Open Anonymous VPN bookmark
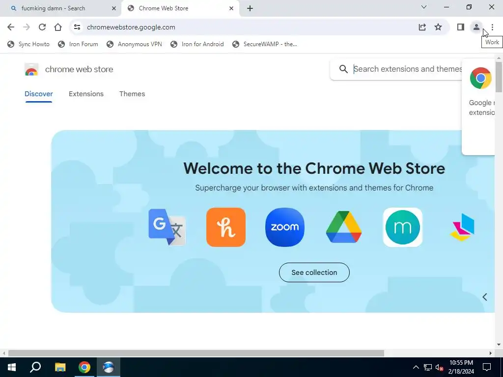The image size is (503, 377). click(134, 44)
